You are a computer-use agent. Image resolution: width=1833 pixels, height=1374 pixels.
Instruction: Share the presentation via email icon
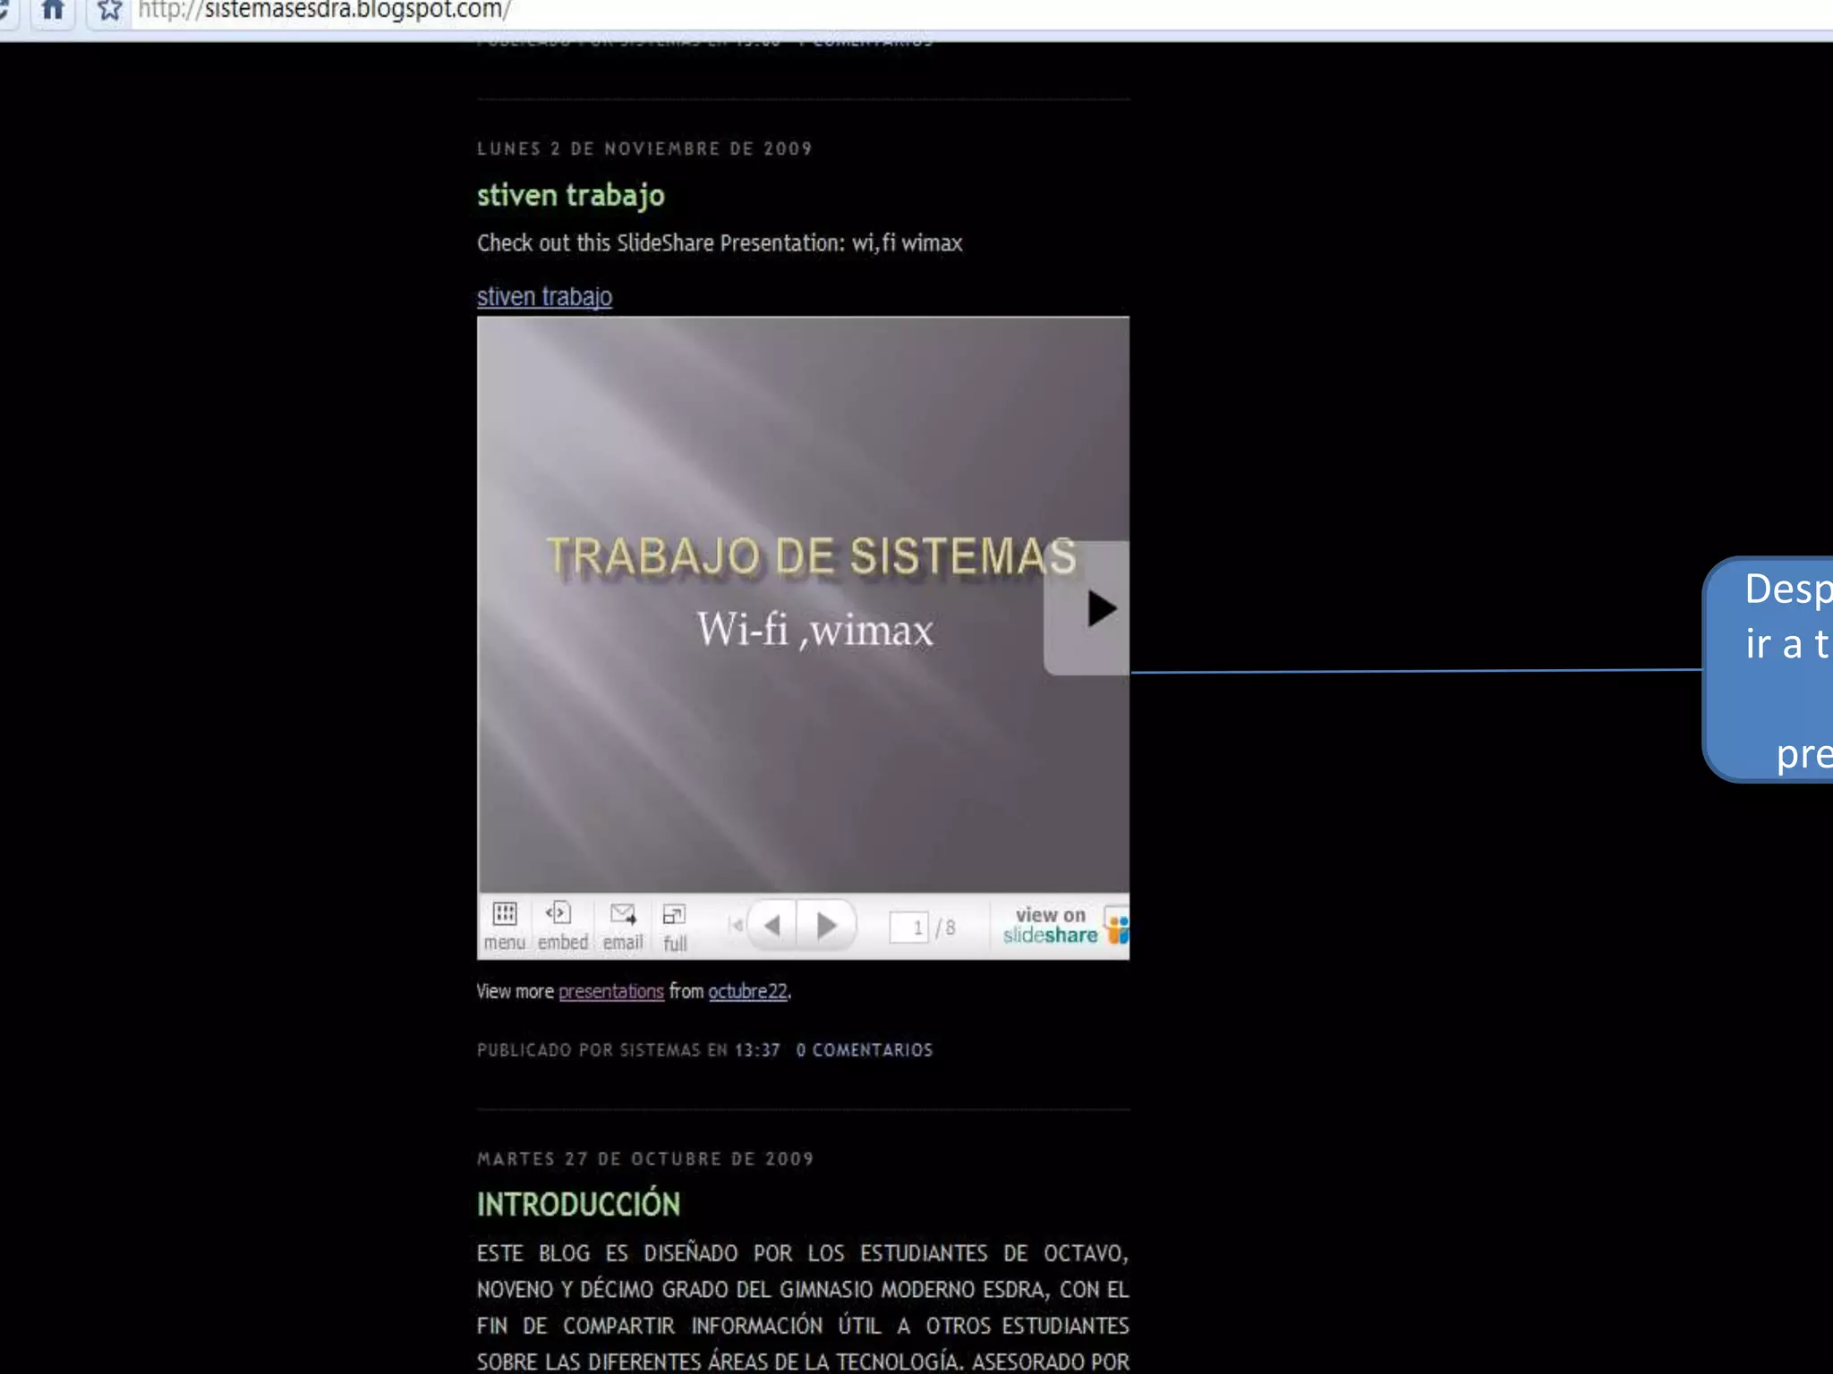tap(622, 925)
